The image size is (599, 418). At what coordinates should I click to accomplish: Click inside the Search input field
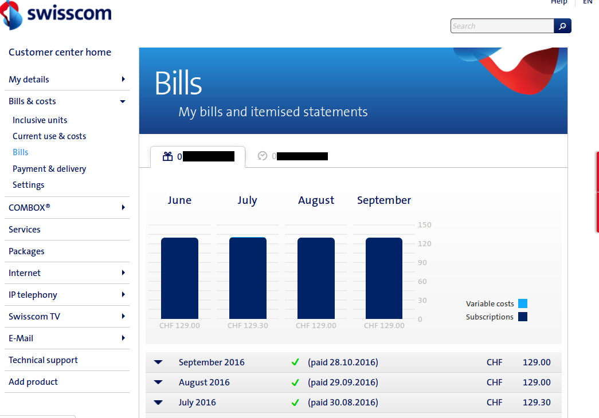click(502, 26)
